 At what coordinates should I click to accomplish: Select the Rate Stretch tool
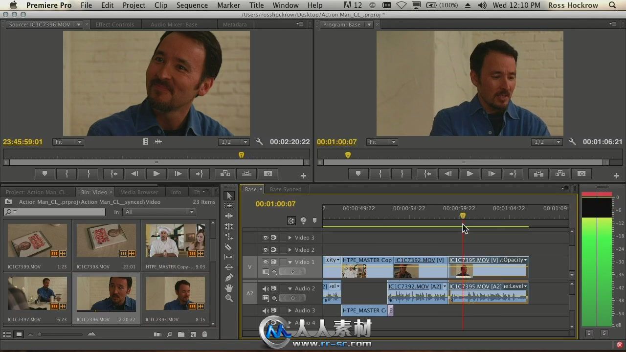tap(229, 237)
